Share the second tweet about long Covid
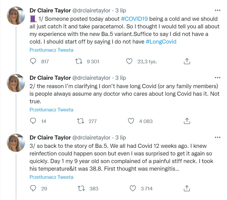 tap(187, 121)
